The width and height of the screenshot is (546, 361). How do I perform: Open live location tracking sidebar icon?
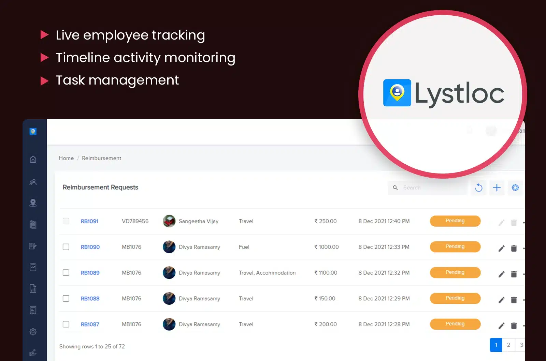point(33,203)
